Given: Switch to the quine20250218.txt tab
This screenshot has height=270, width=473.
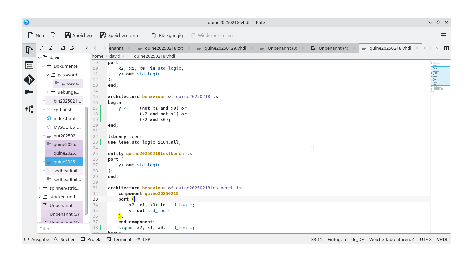Looking at the screenshot, I should pos(164,48).
